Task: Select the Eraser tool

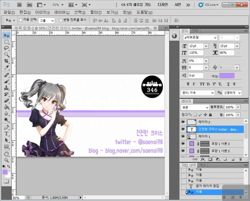Action: pos(6,100)
